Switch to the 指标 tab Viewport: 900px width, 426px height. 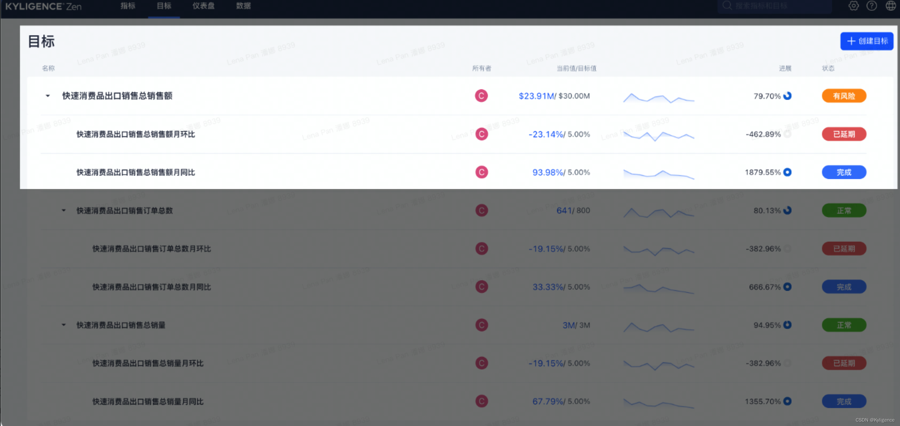click(x=128, y=6)
